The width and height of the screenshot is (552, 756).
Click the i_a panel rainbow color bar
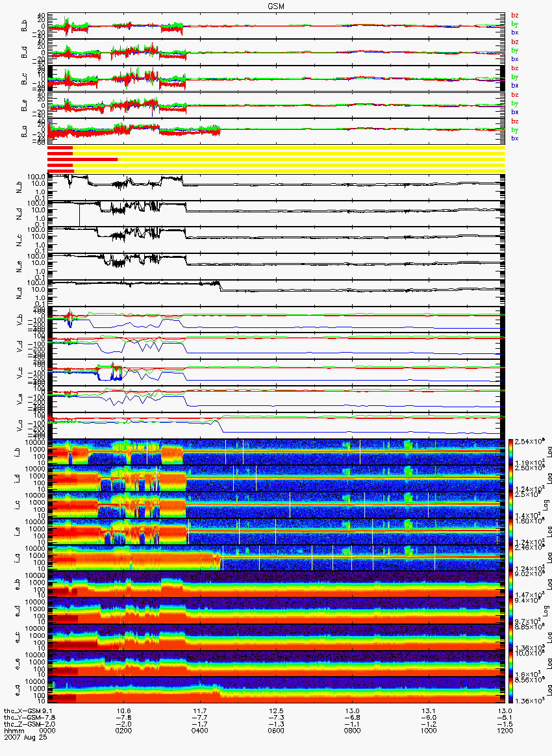coord(510,558)
